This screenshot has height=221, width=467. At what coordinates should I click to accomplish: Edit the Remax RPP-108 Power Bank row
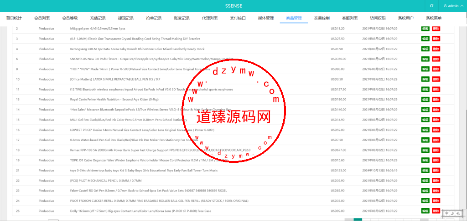pyautogui.click(x=425, y=150)
